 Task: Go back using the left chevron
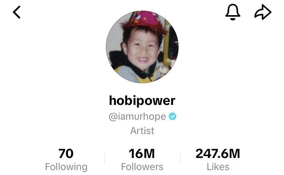pos(16,12)
